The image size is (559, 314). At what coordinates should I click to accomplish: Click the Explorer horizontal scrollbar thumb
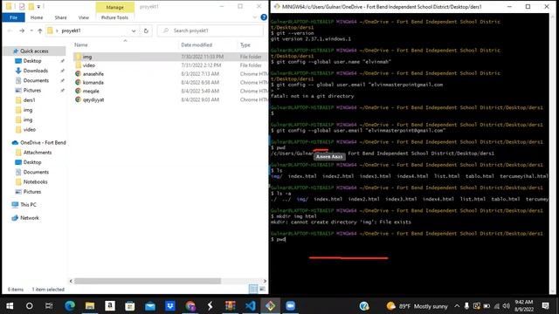coord(148,281)
